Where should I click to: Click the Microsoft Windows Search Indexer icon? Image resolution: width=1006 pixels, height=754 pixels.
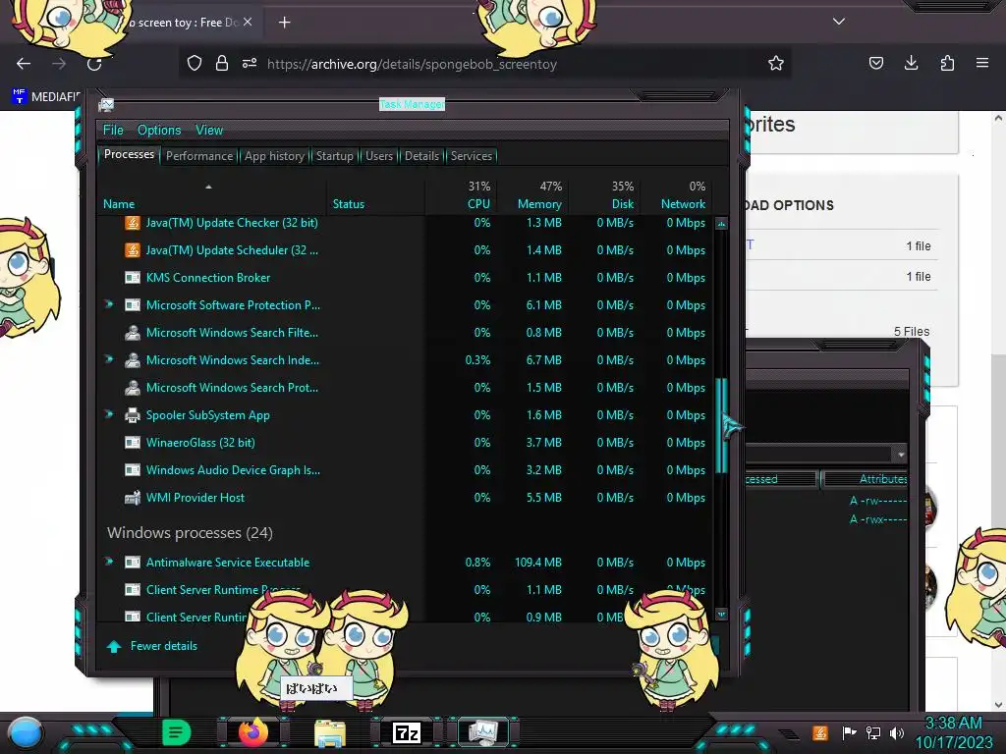133,360
